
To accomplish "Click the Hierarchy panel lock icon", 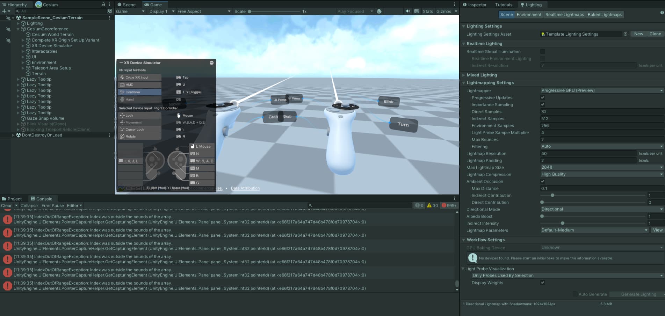I will (x=103, y=5).
